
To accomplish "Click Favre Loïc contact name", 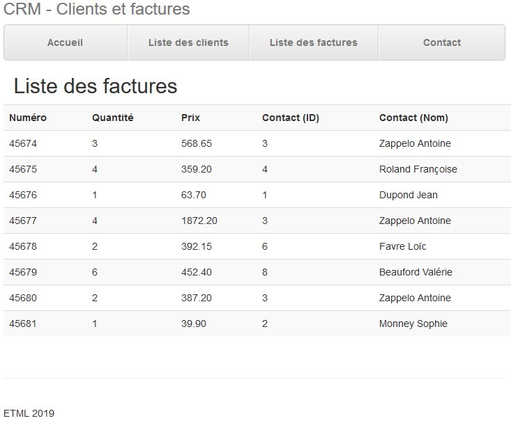I will pyautogui.click(x=402, y=246).
